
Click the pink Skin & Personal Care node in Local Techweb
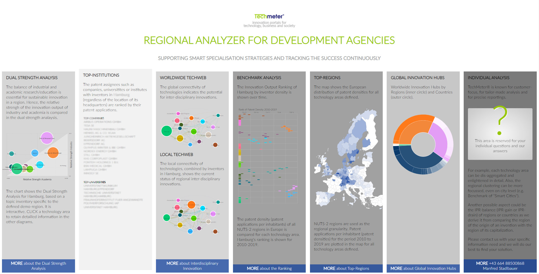[x=213, y=214]
